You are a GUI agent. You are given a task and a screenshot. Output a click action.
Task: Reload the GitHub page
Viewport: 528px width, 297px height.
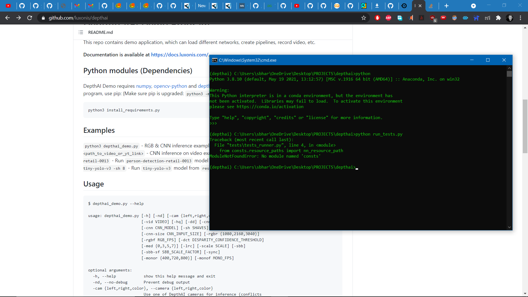click(x=30, y=18)
